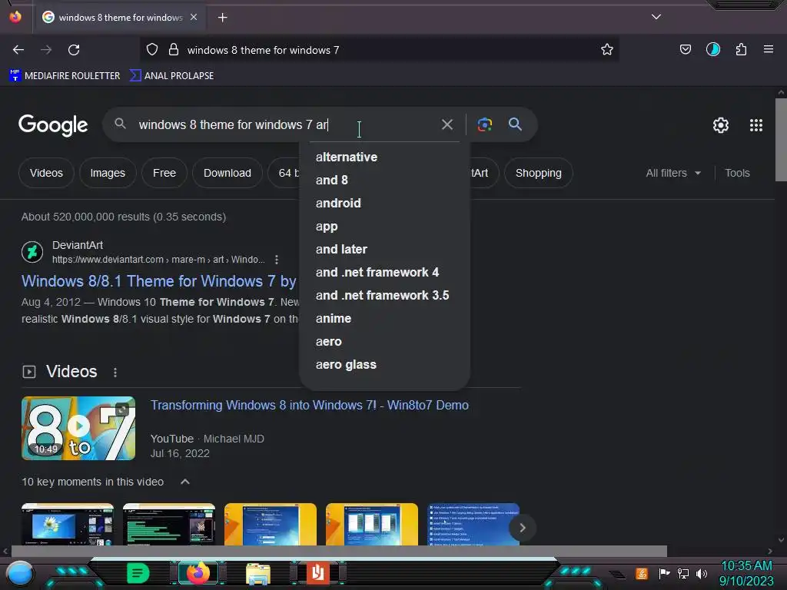Screen dimensions: 787x590
Task: Open File Explorer from the taskbar
Action: point(258,574)
